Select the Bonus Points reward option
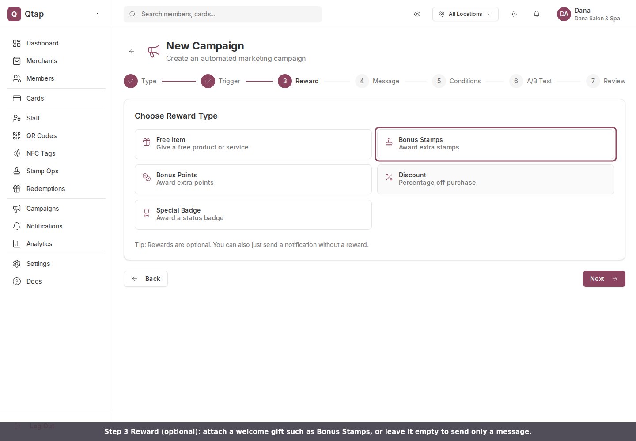The image size is (636, 441). [x=253, y=179]
